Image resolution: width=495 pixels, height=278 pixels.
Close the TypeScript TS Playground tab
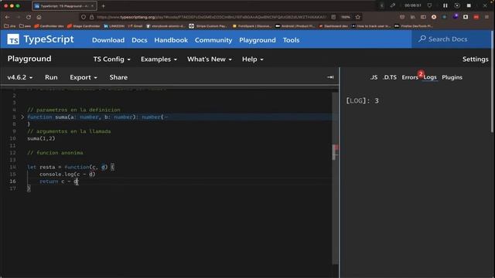92,6
